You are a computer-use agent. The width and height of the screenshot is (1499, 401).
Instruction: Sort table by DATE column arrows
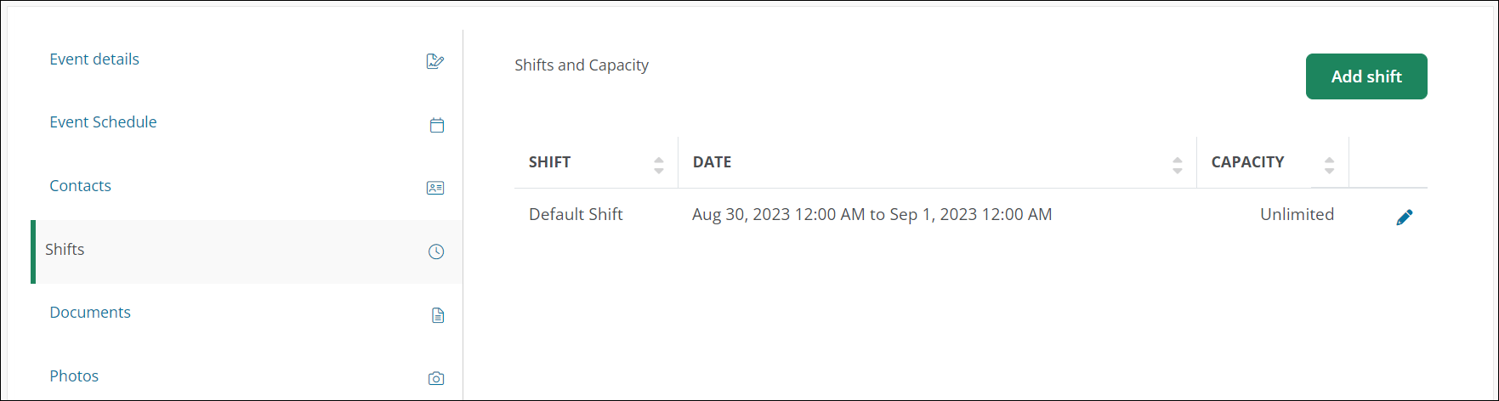[x=1178, y=165]
